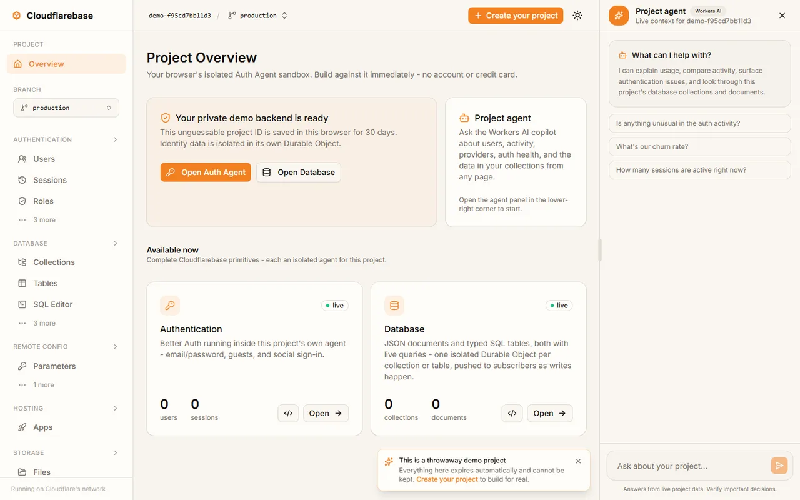Ask 'What's our churn rate?' suggestion

pyautogui.click(x=700, y=146)
